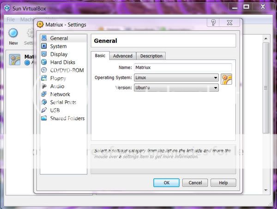The width and height of the screenshot is (277, 209).
Task: Open the USB plug icon
Action: coord(44,110)
